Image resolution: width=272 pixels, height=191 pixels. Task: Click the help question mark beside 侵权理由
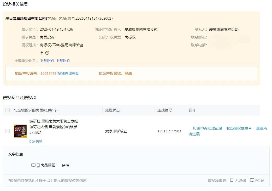click(47, 53)
